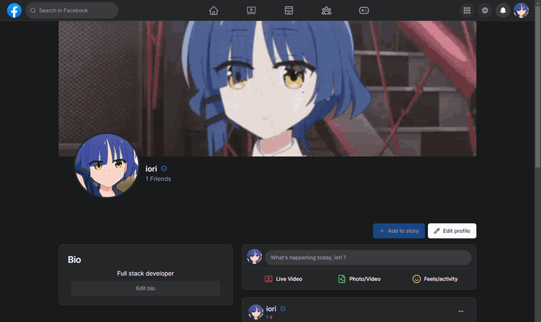
Task: View the cover photo
Action: click(267, 89)
